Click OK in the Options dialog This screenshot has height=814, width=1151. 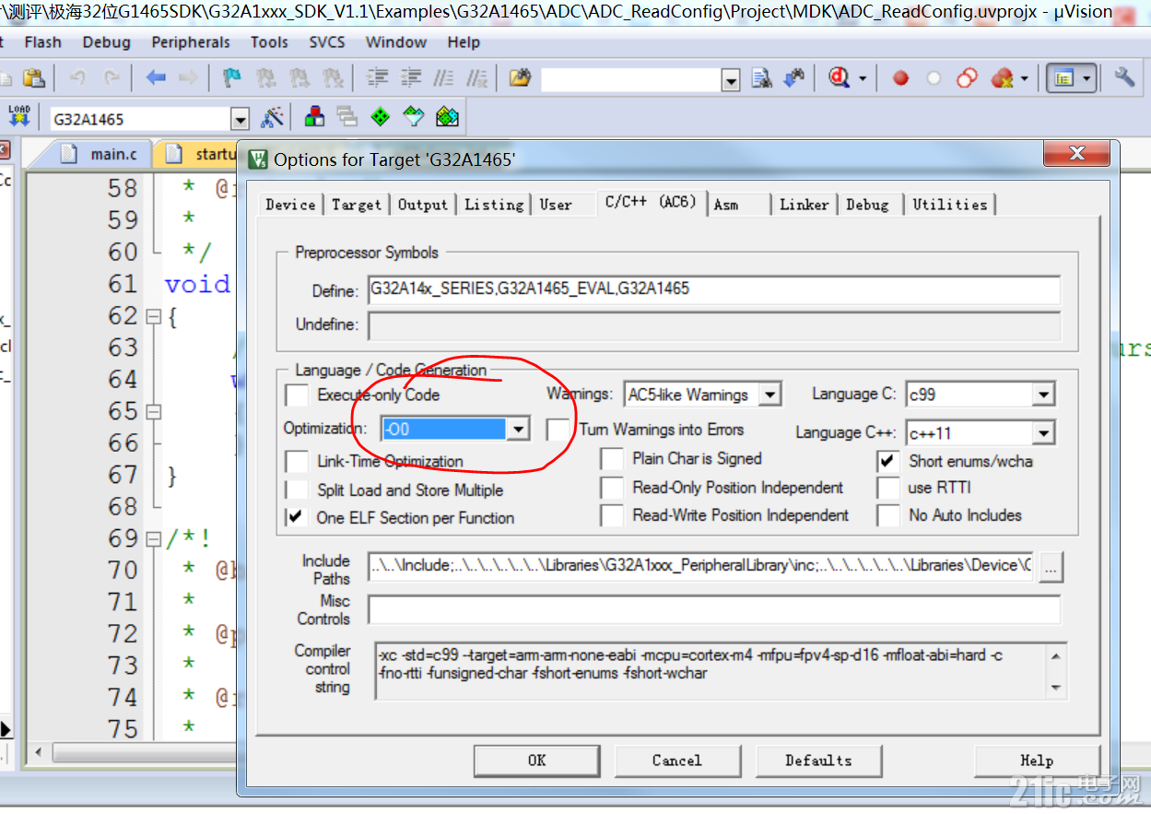click(537, 761)
